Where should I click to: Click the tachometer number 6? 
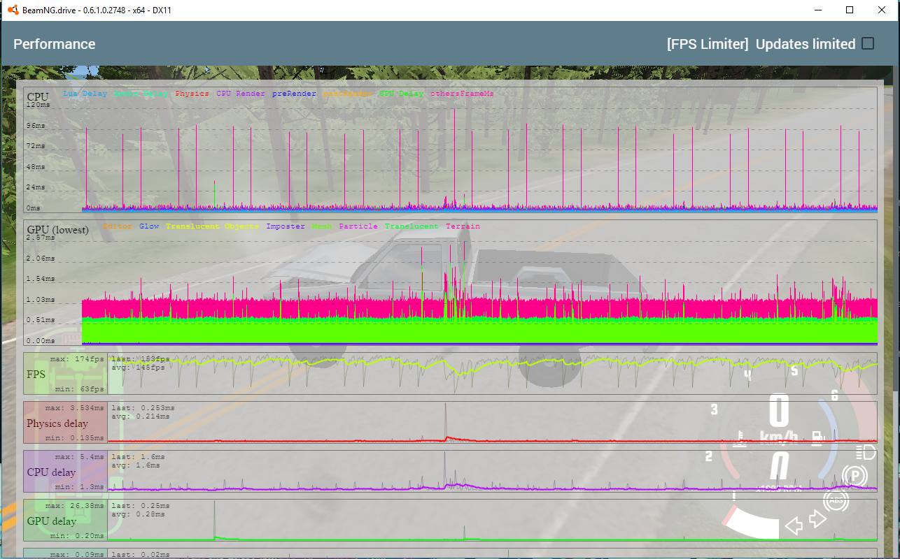click(834, 396)
